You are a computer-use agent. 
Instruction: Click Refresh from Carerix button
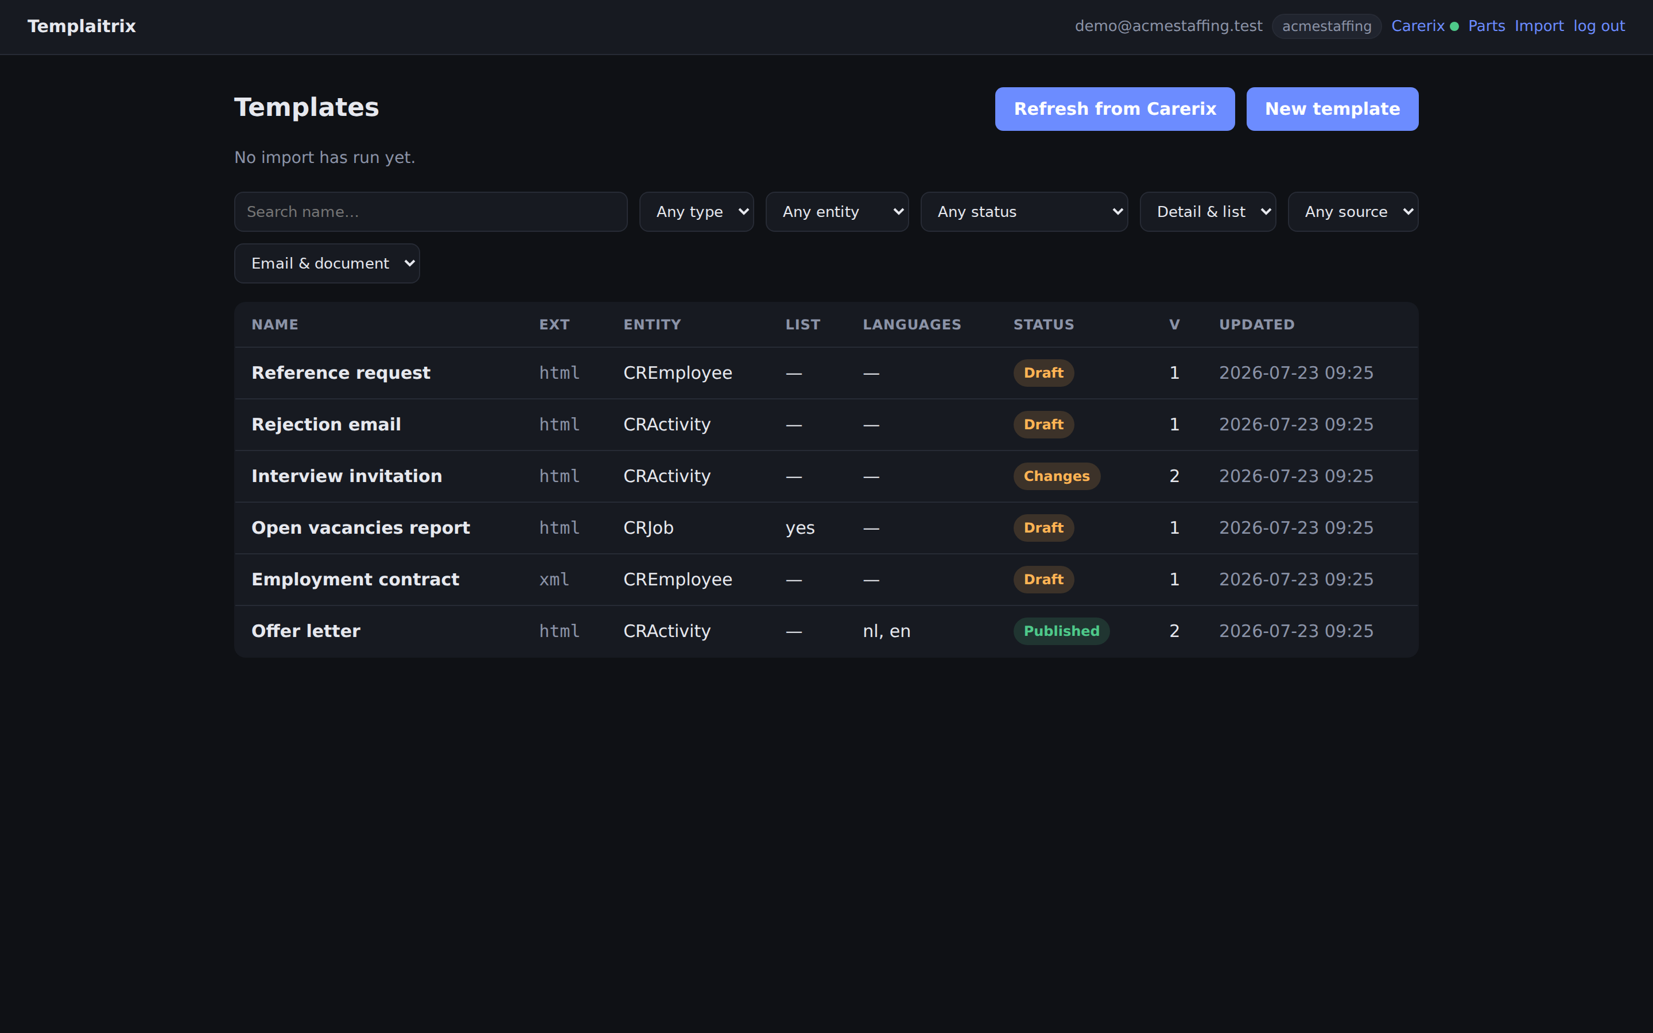pos(1115,108)
